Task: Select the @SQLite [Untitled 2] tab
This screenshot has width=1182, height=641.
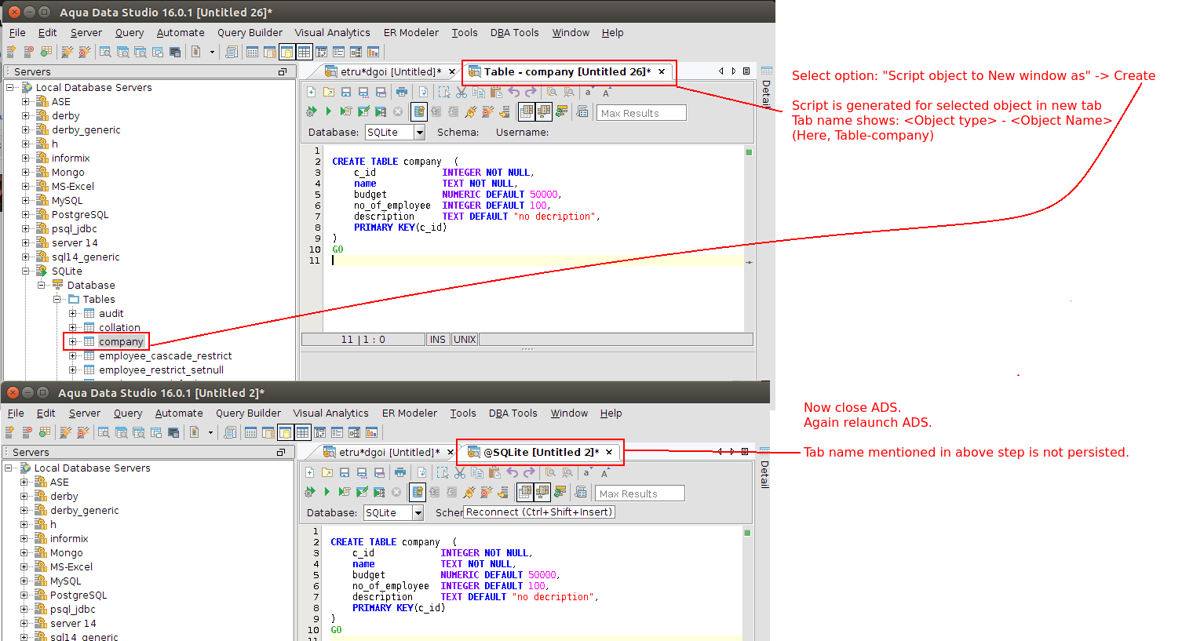Action: pos(541,453)
